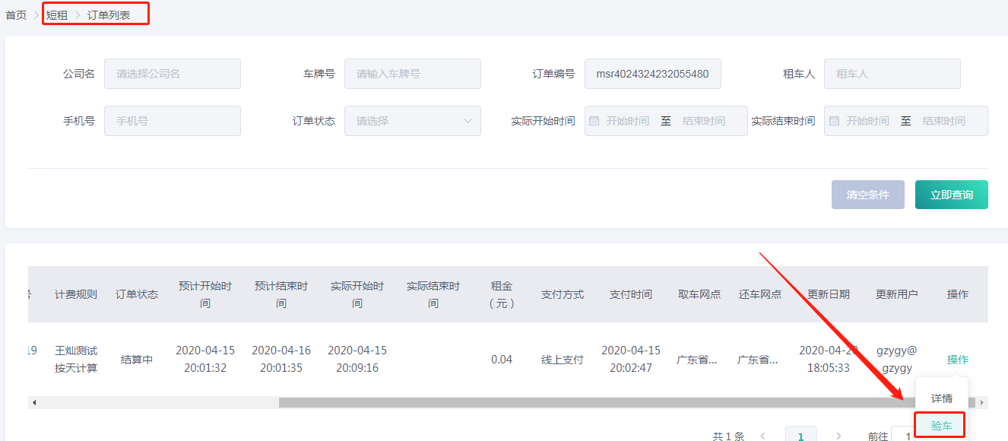The image size is (1008, 441).
Task: Click the 租车人 input field
Action: coord(892,74)
